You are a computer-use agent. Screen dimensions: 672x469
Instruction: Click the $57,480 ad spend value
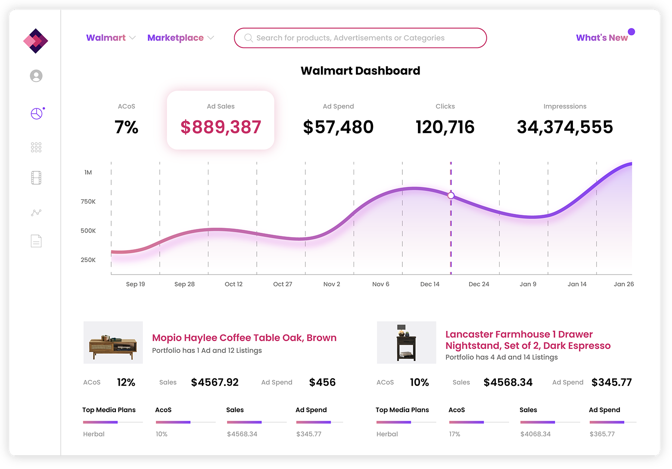click(x=338, y=127)
